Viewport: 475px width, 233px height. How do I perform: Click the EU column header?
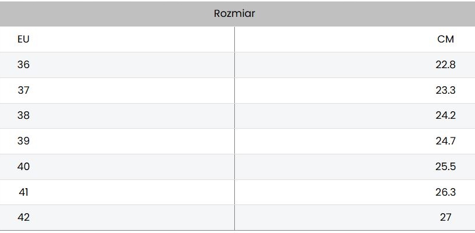click(23, 40)
